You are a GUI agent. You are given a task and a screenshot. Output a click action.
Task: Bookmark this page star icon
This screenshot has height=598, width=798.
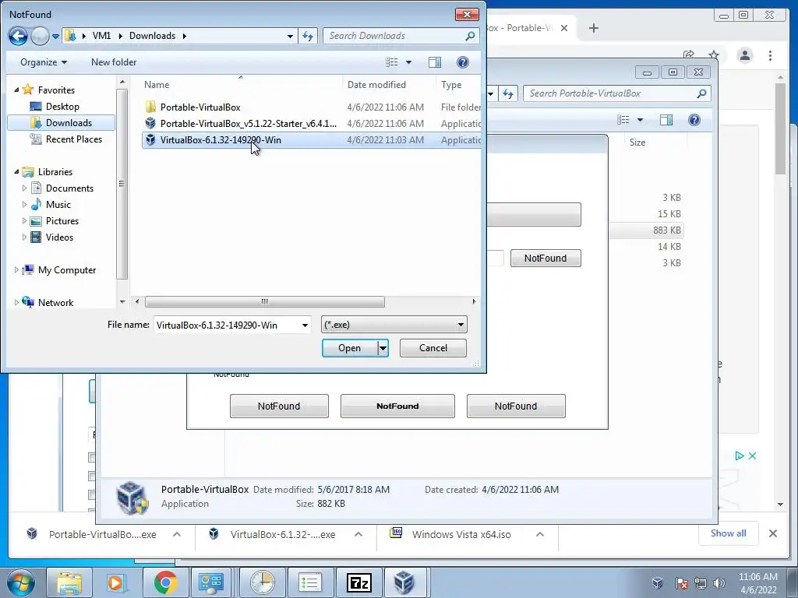(714, 55)
